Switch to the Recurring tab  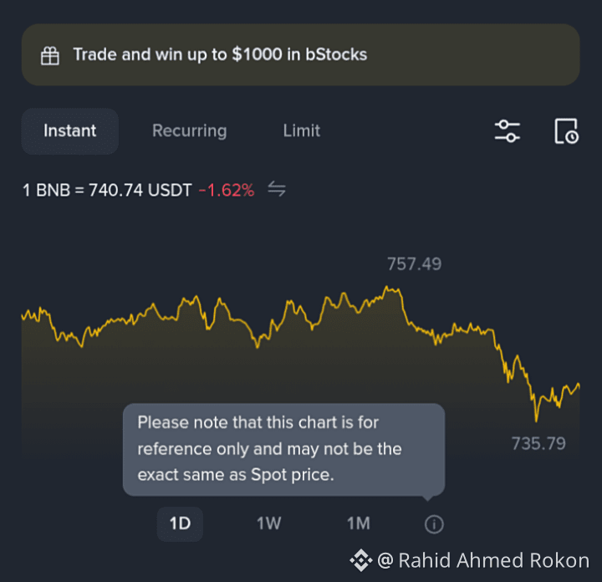189,131
